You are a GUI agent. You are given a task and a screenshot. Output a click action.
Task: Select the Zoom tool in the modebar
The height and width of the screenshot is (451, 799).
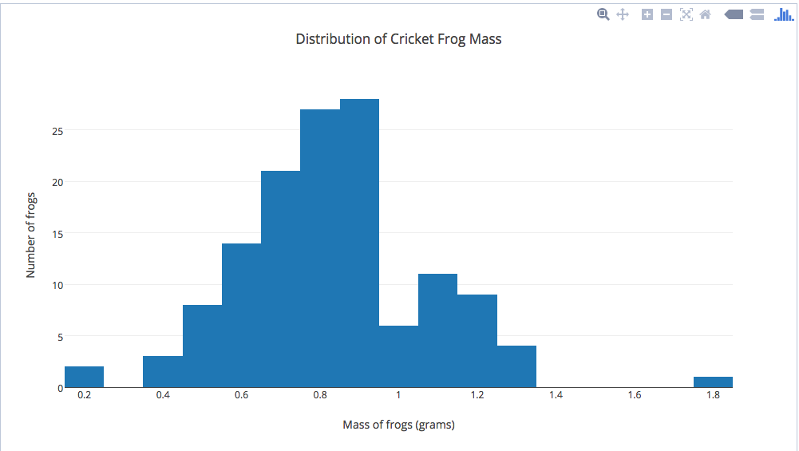coord(603,14)
